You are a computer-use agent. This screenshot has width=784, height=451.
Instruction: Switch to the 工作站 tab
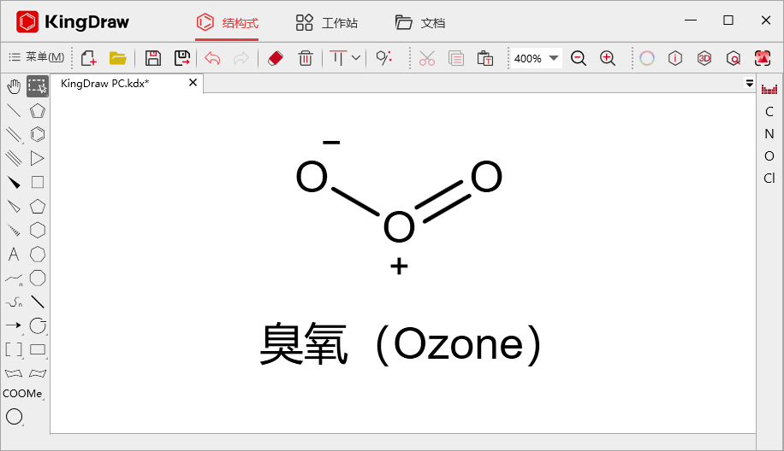point(326,22)
